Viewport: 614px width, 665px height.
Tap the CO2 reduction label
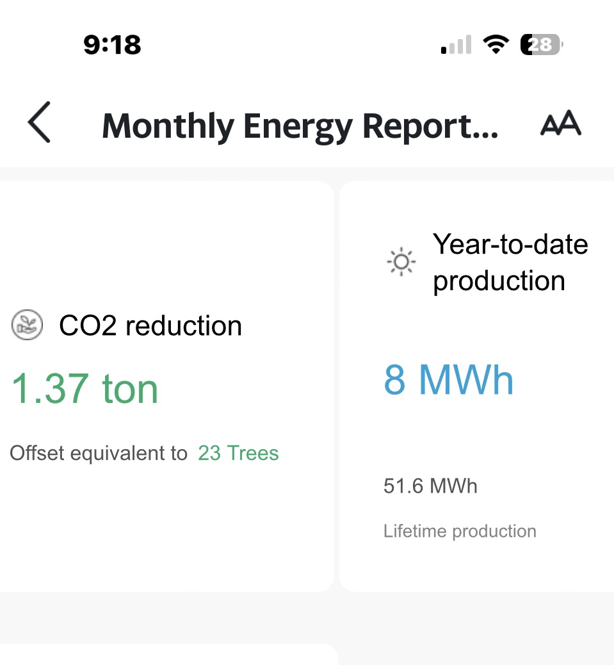[150, 325]
